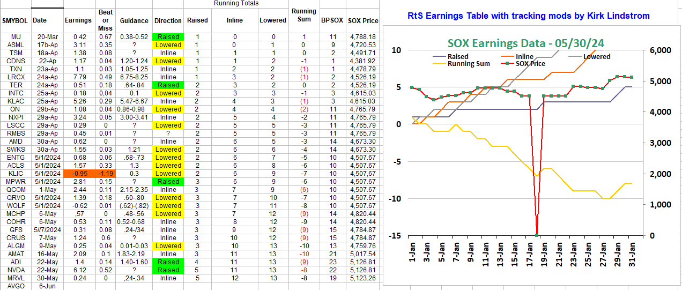The image size is (682, 290).
Task: Select the AVGO symbol cell in last row
Action: [x=16, y=286]
